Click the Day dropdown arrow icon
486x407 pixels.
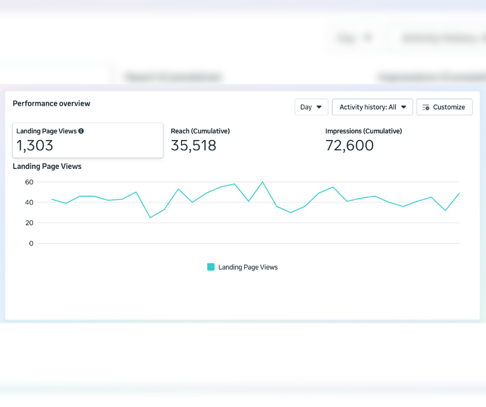[x=319, y=107]
